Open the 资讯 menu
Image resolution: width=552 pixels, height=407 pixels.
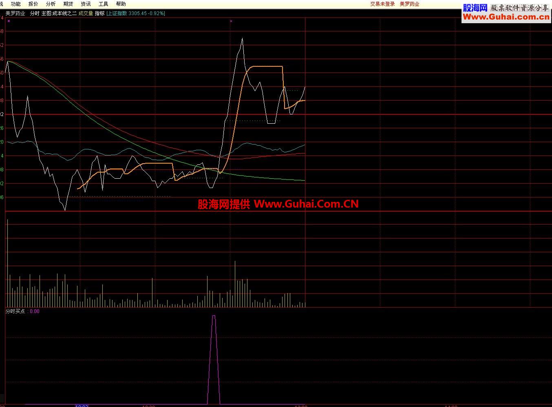86,4
